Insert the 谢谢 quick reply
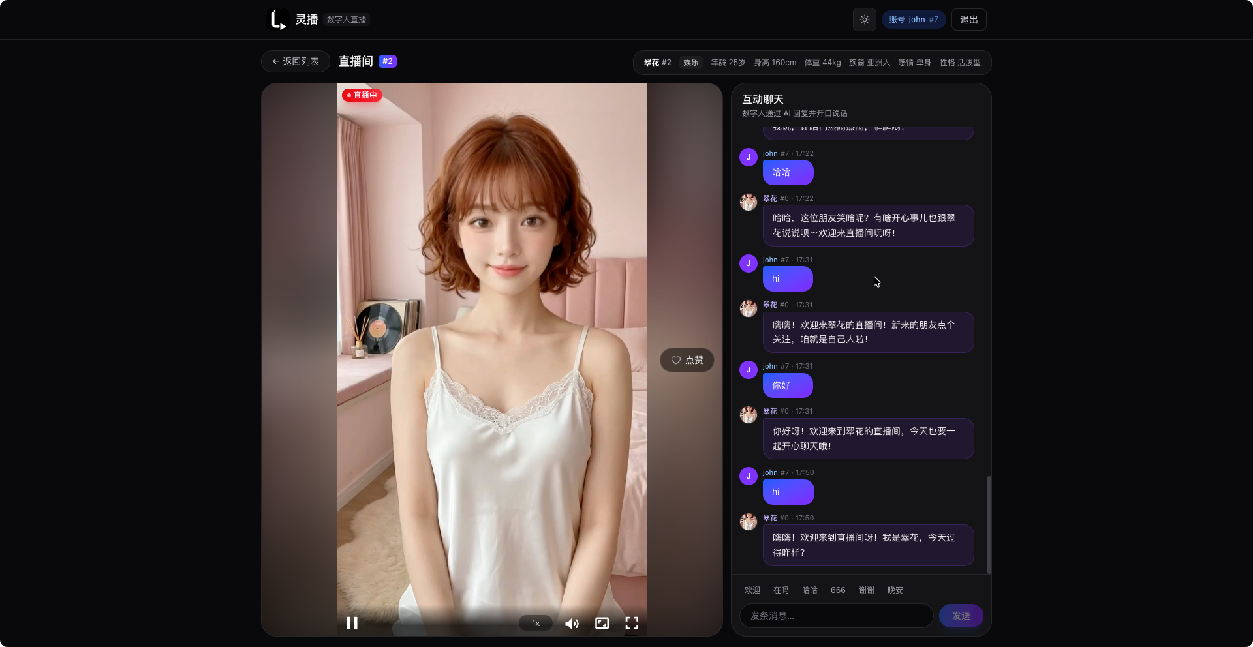The image size is (1253, 647). [x=867, y=590]
